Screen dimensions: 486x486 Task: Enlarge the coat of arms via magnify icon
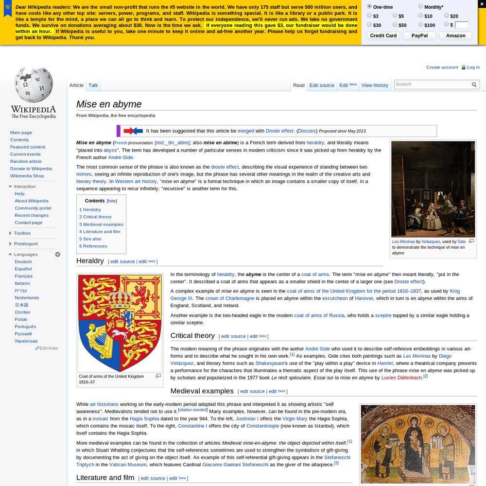point(158,376)
